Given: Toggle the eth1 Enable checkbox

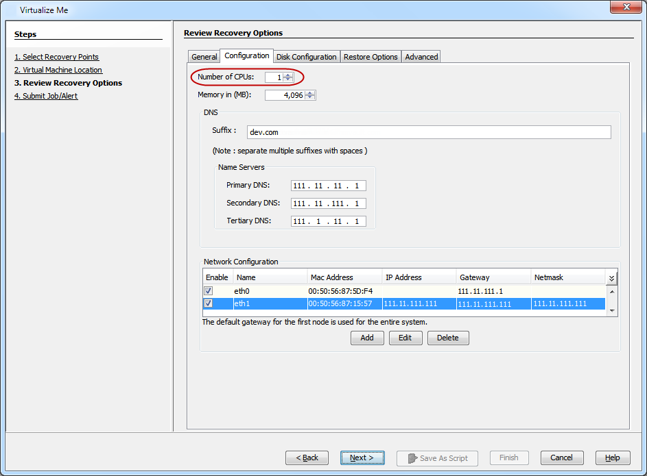Looking at the screenshot, I should pyautogui.click(x=209, y=303).
